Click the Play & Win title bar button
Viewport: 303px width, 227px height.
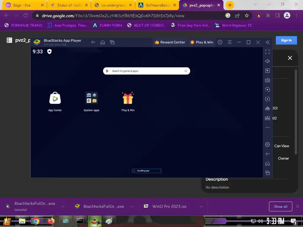tap(202, 42)
